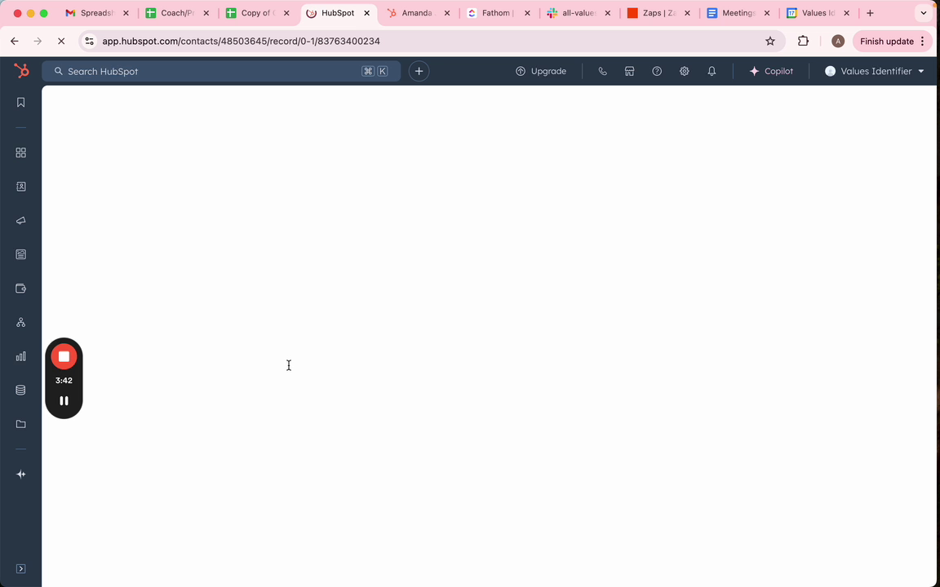940x587 pixels.
Task: Expand the Values Identifier account menu
Action: click(875, 71)
